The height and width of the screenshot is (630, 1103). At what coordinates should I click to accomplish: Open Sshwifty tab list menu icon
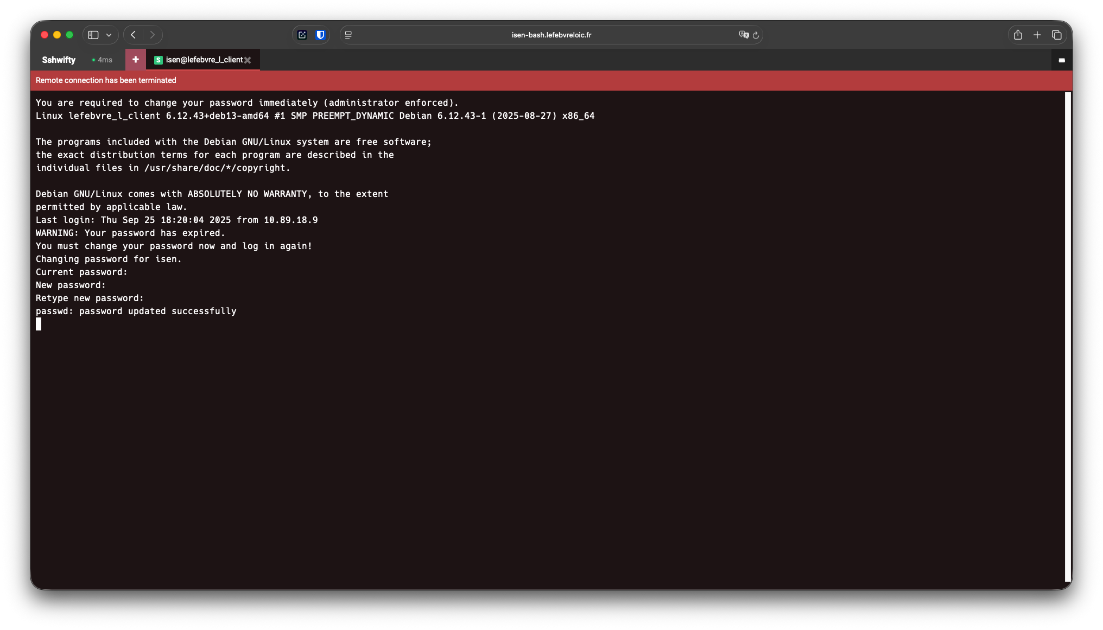pyautogui.click(x=1061, y=60)
